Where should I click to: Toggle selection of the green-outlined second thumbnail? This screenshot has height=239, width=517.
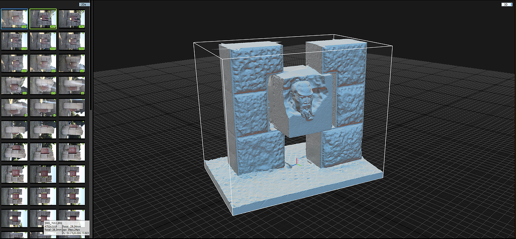coord(43,18)
